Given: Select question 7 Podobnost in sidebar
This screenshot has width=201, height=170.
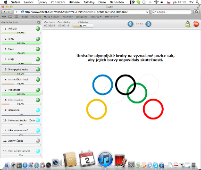Looking at the screenshot, I should click(x=21, y=91).
